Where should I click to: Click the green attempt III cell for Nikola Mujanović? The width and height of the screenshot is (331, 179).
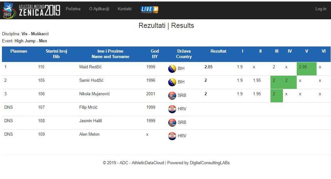point(276,96)
